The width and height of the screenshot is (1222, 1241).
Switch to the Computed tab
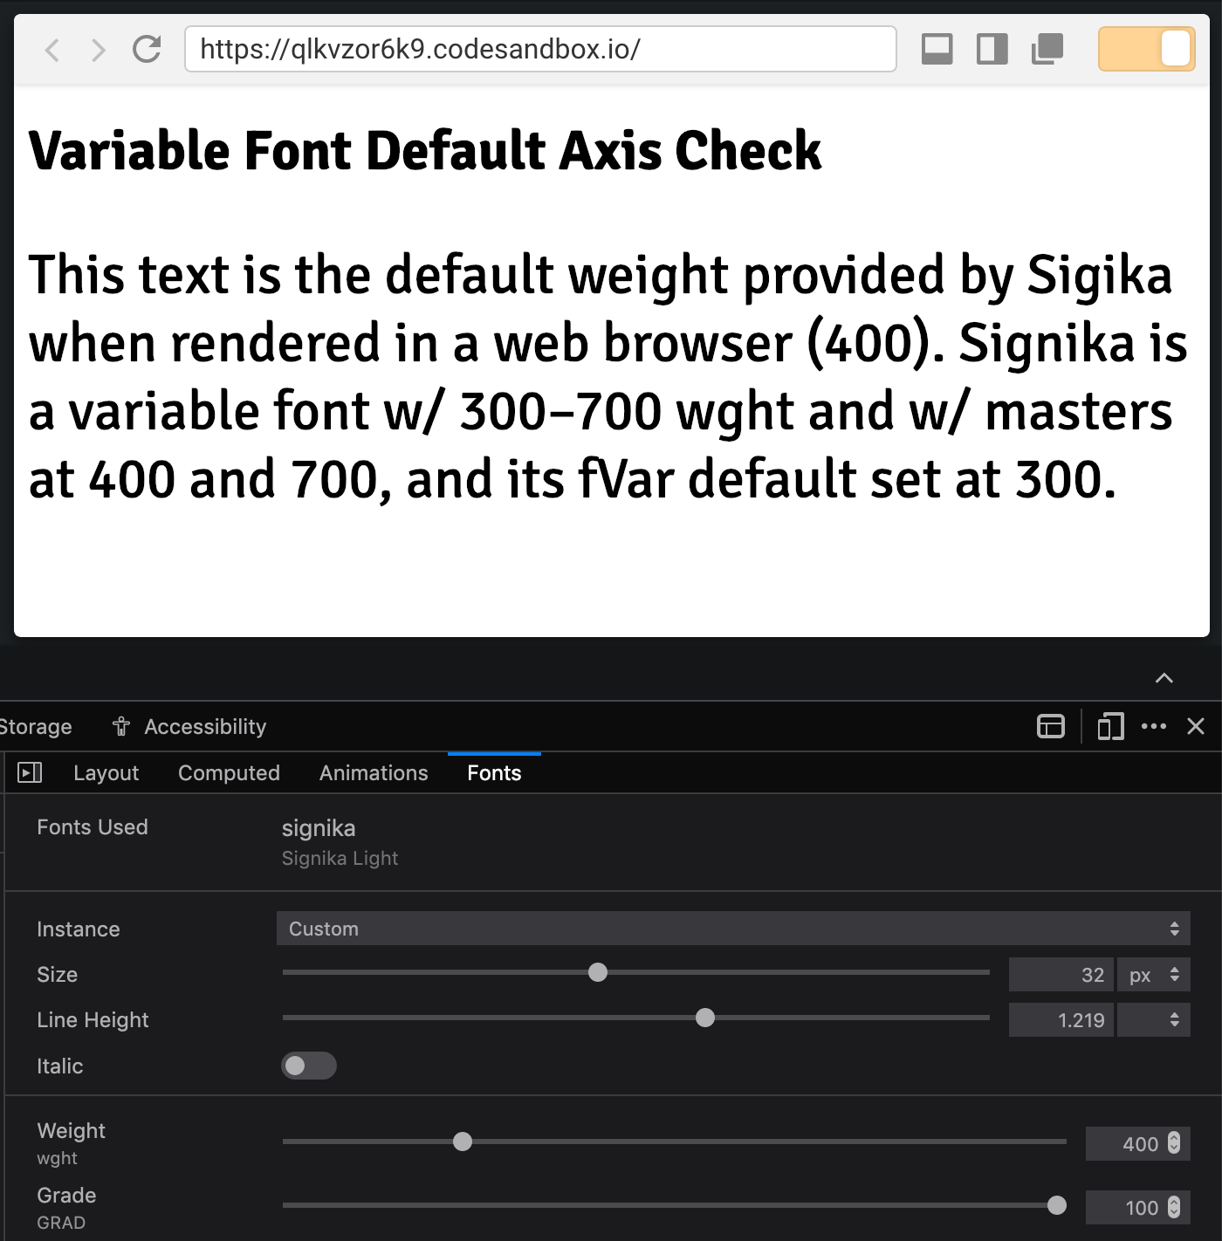(229, 772)
